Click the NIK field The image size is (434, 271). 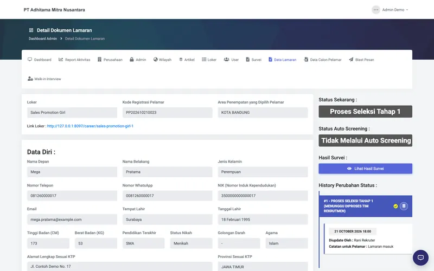(x=263, y=196)
